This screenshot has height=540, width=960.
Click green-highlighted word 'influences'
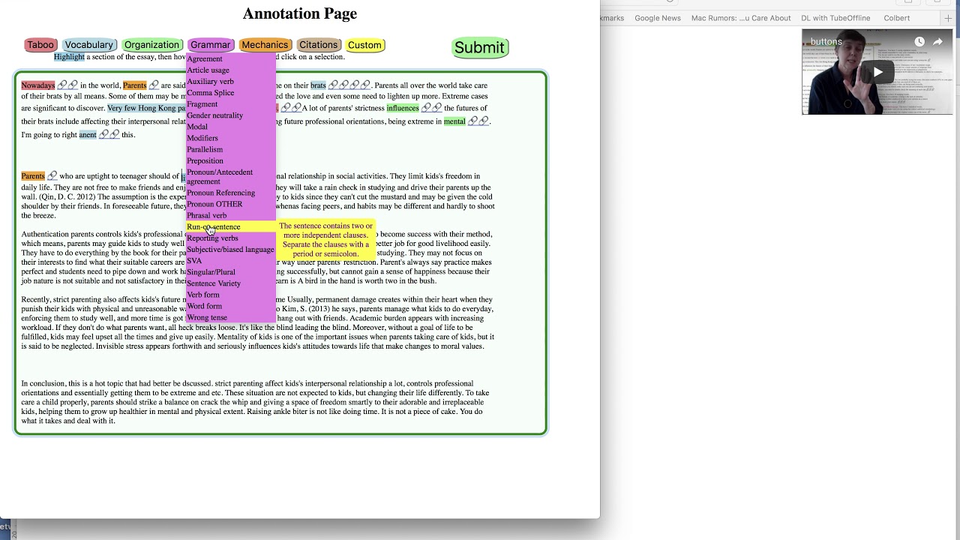pyautogui.click(x=403, y=108)
